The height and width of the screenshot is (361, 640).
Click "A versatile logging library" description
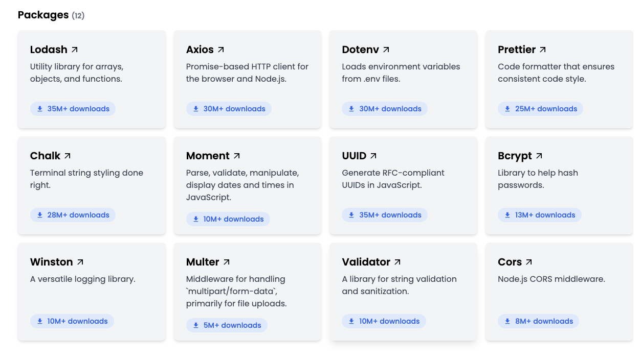(83, 279)
